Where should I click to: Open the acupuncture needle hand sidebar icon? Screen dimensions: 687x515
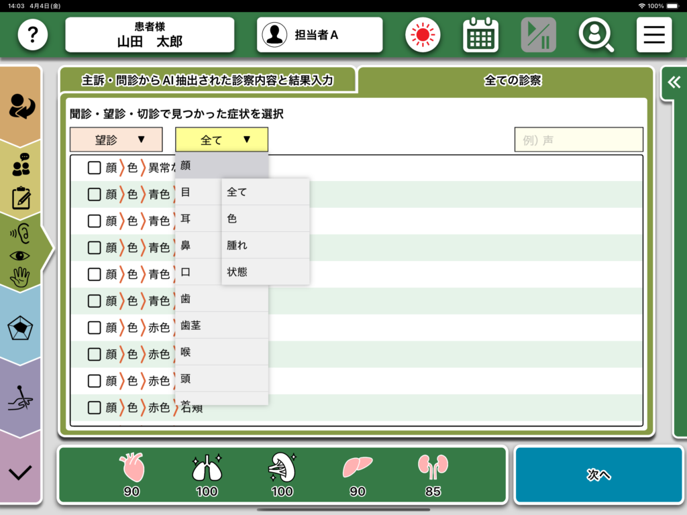pos(20,400)
